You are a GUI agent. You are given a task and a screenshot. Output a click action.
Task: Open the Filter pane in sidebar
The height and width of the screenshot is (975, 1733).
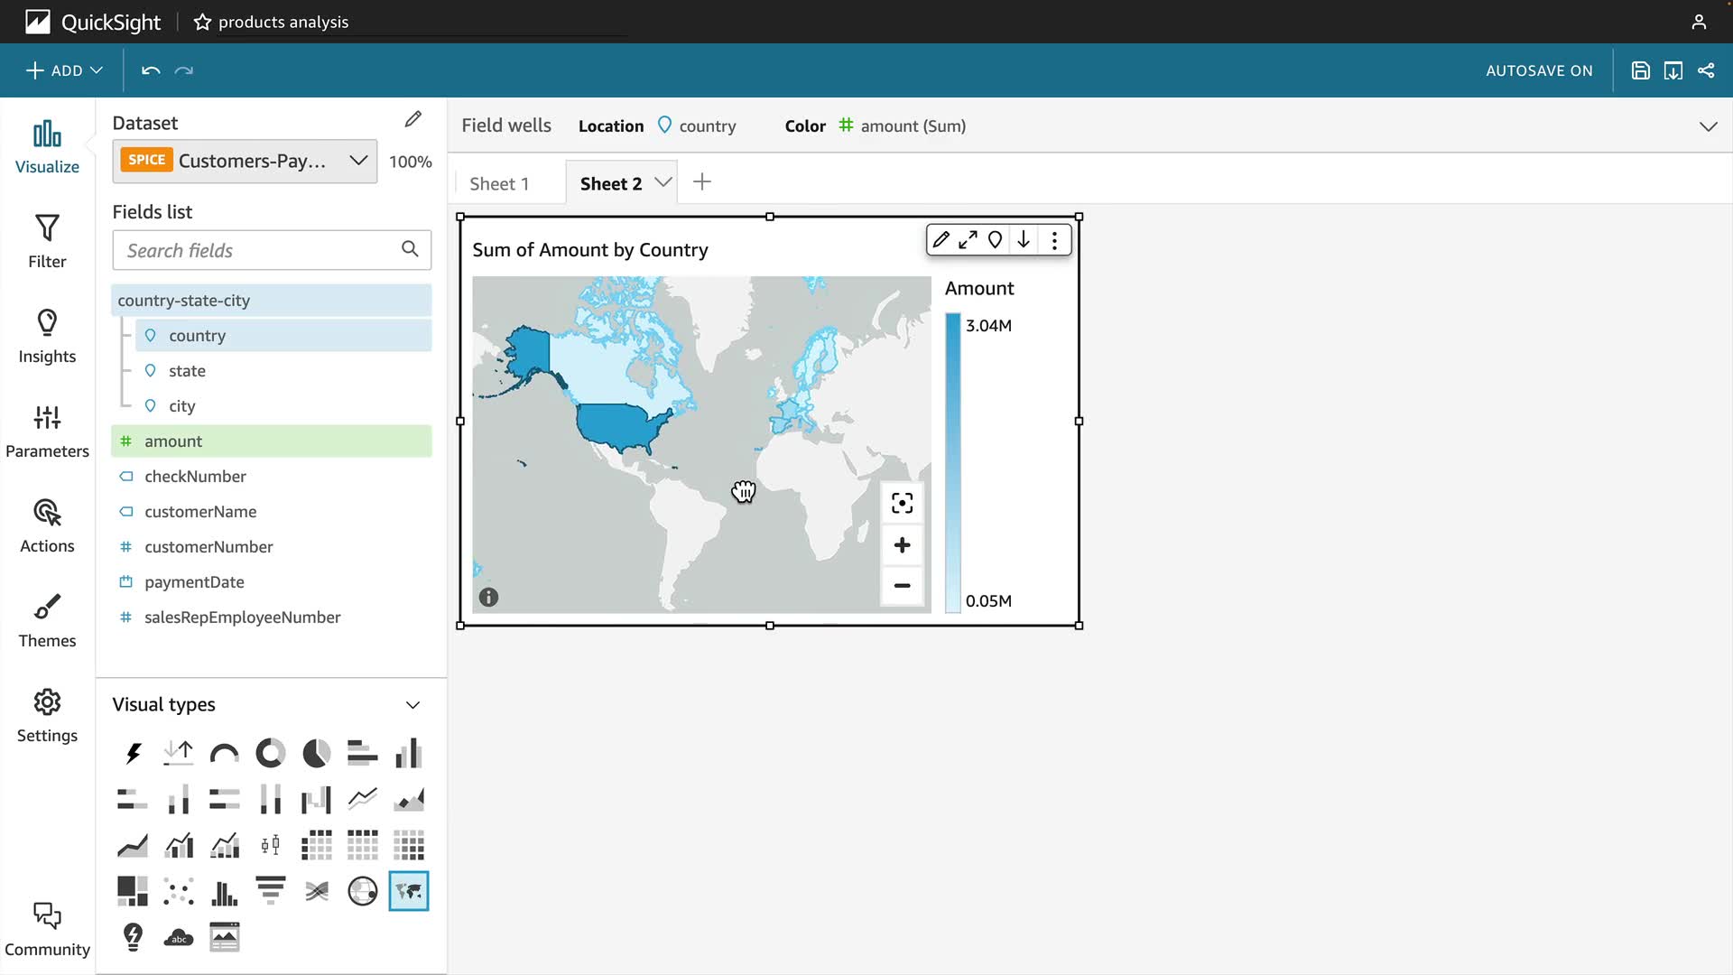pos(47,241)
